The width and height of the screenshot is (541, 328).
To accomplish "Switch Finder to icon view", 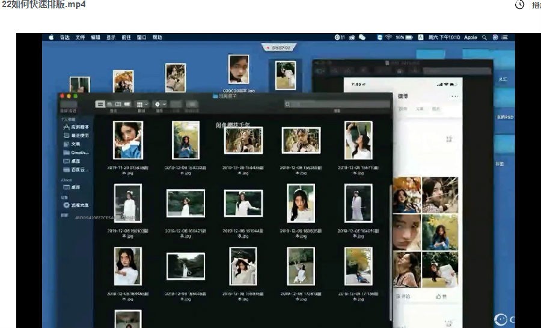I will [100, 104].
